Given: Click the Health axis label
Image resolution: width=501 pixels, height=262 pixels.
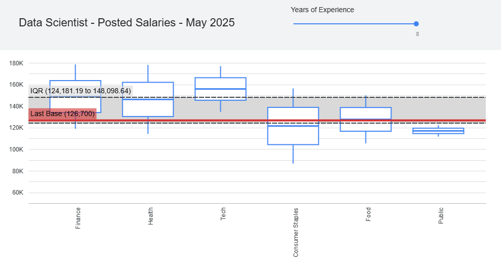Looking at the screenshot, I should point(150,216).
